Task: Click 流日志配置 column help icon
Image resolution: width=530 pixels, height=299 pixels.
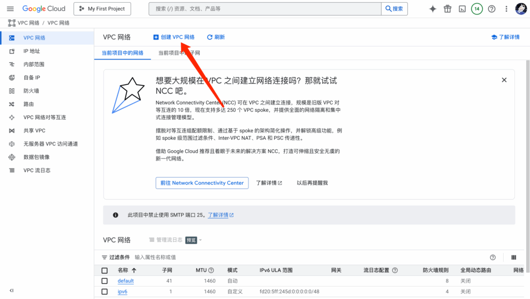Action: click(395, 270)
